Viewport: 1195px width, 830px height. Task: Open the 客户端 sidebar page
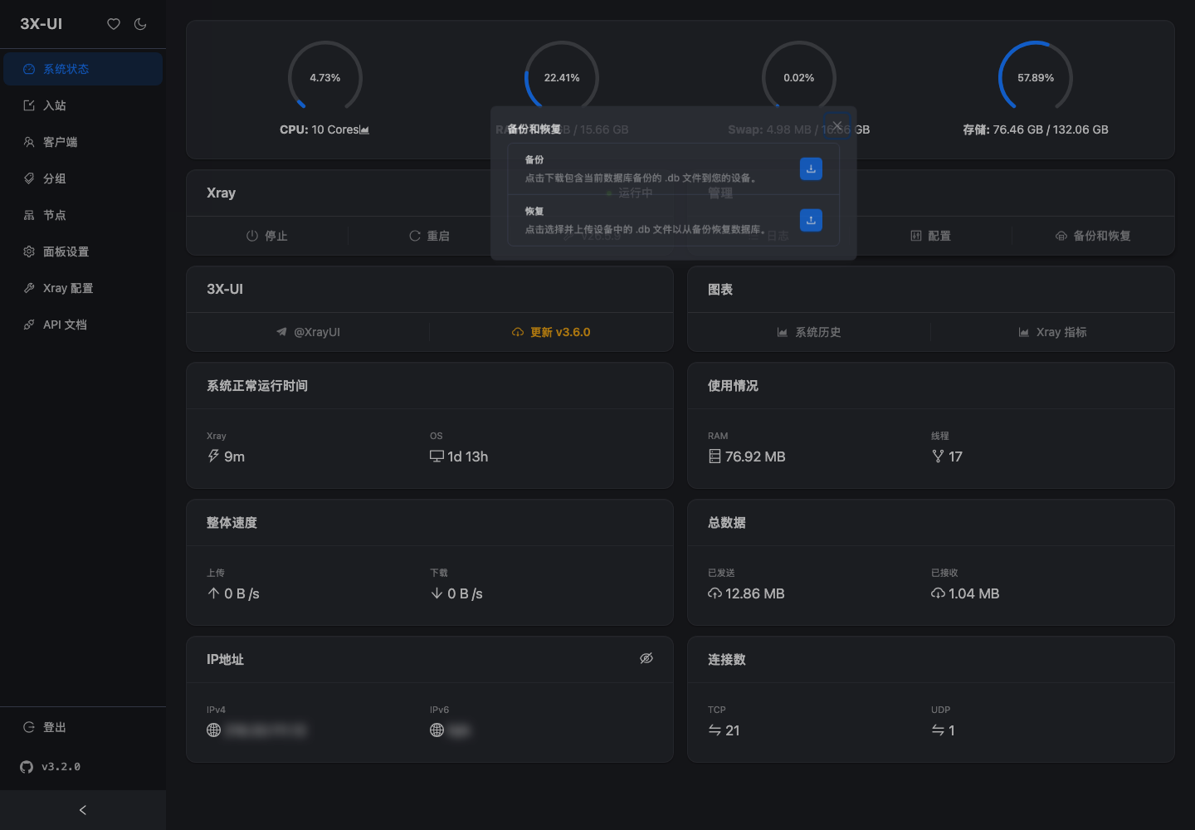83,142
